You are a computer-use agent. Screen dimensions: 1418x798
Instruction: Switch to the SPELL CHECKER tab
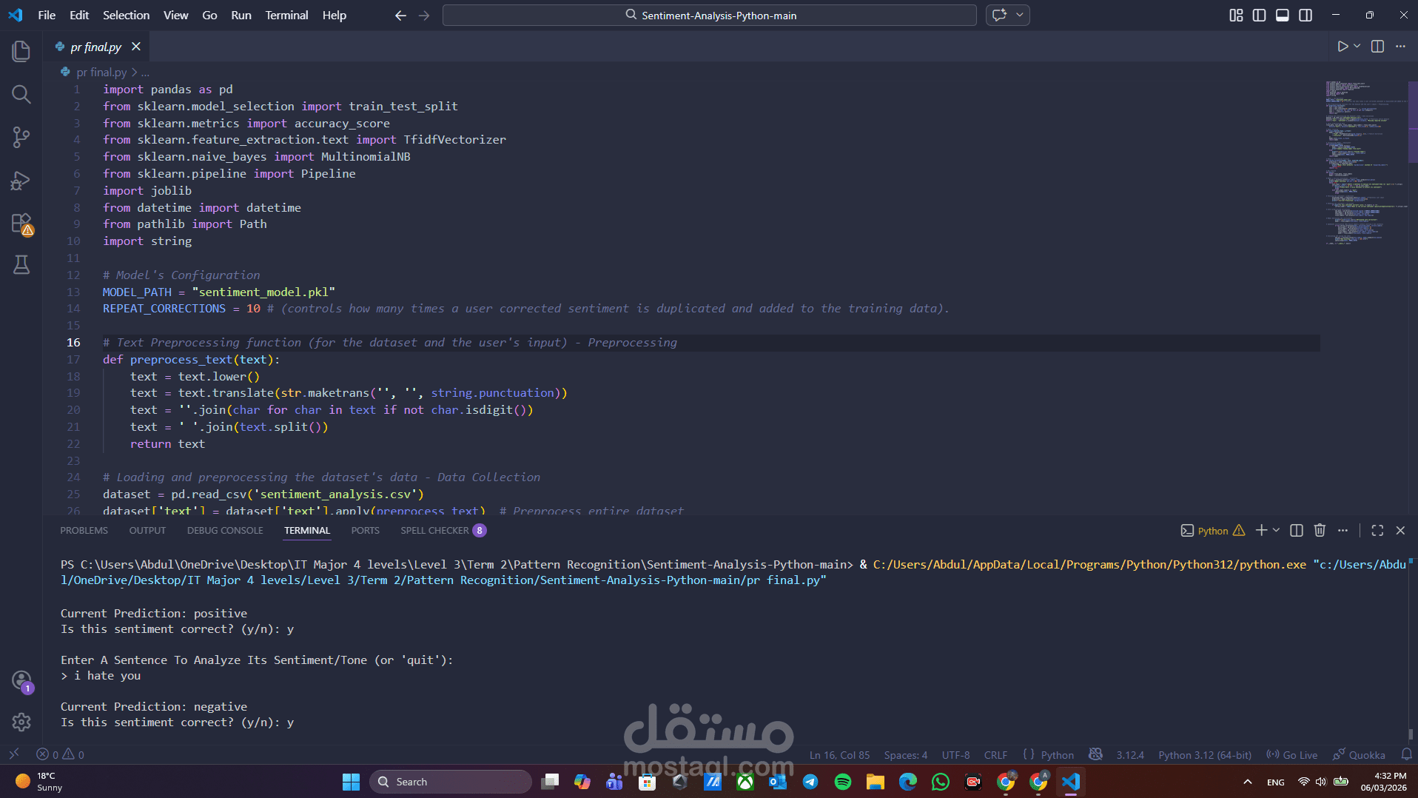pos(443,530)
